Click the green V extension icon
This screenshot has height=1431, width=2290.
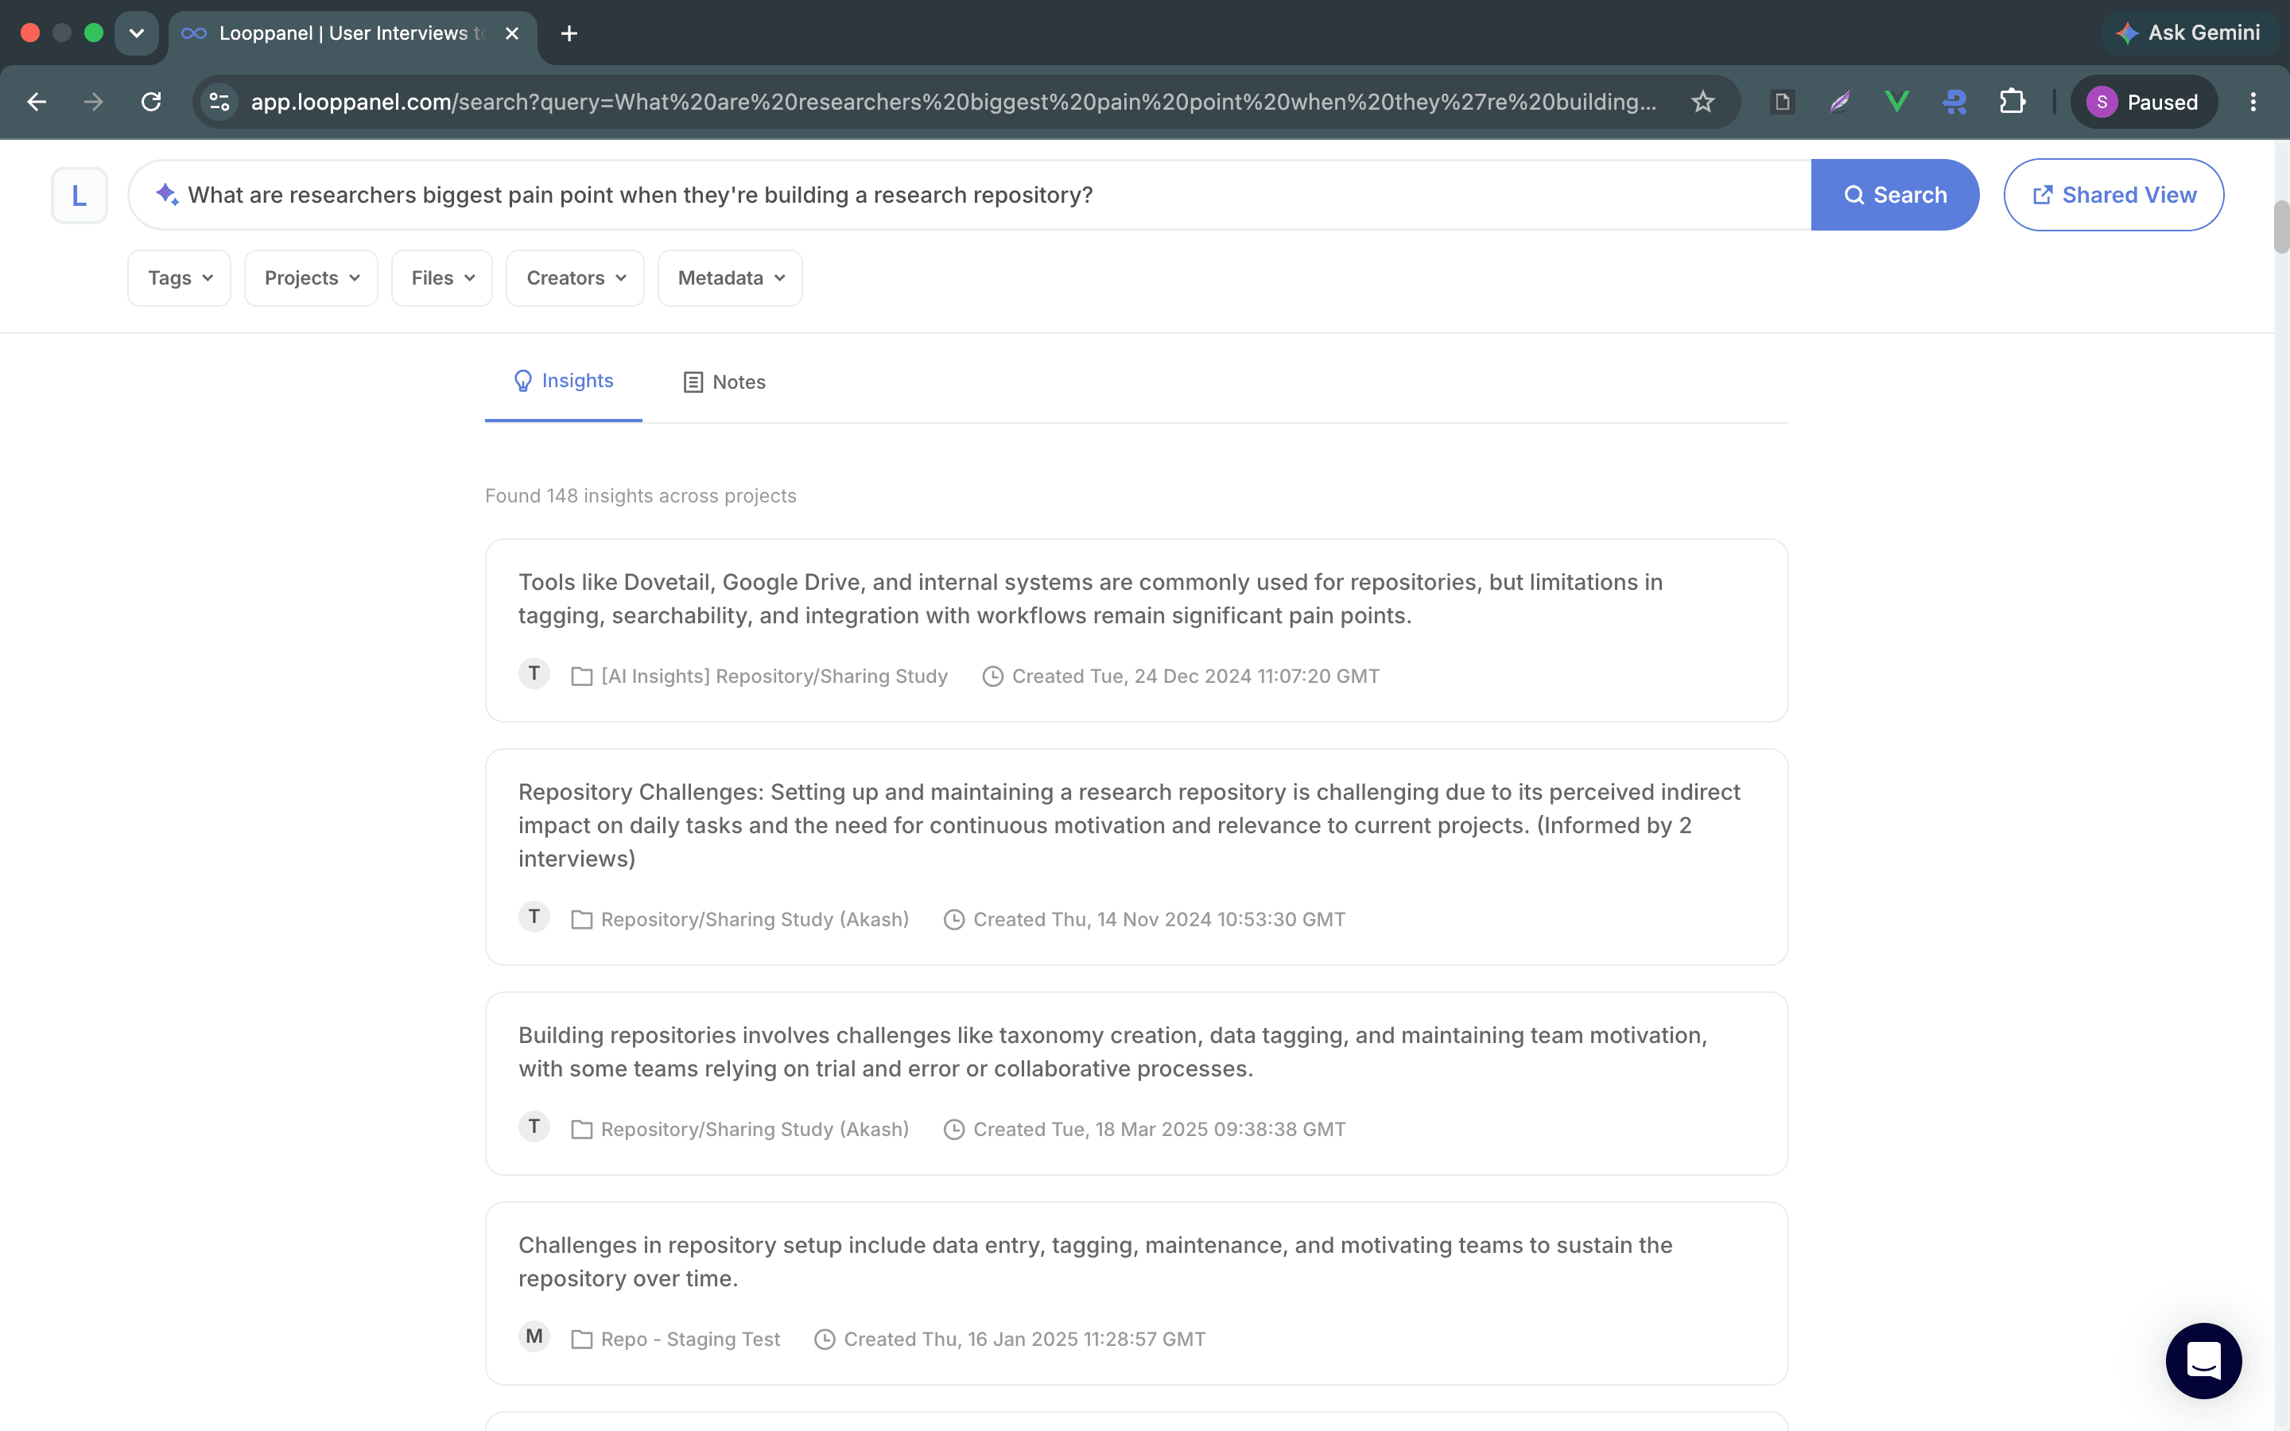point(1896,101)
